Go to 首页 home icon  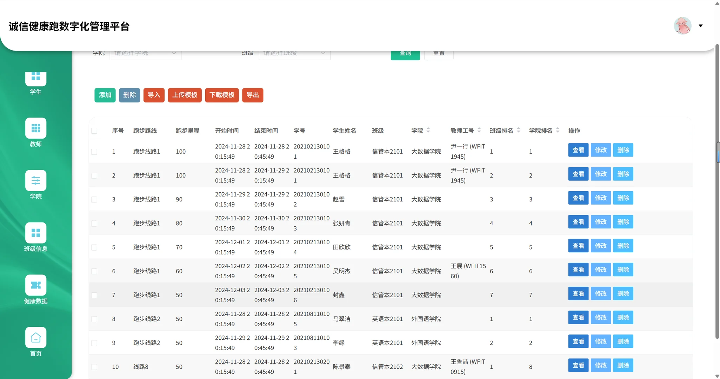(35, 337)
